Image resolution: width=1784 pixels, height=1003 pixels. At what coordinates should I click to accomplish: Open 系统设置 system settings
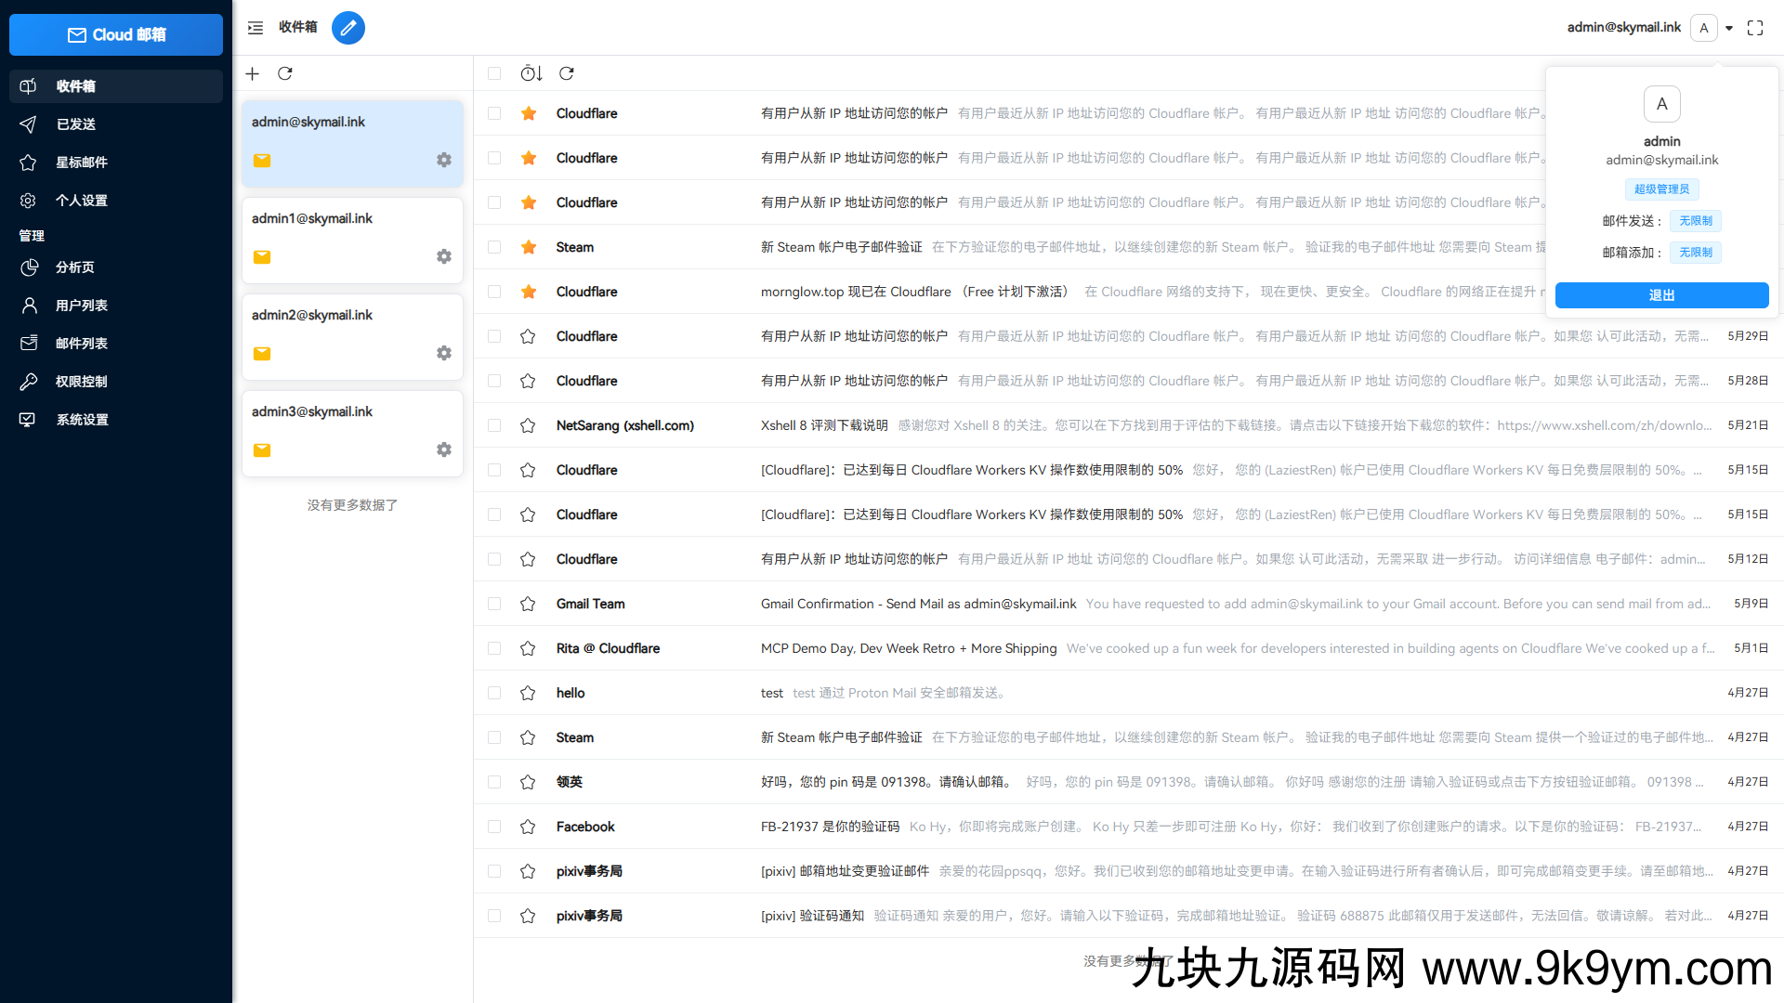point(82,419)
